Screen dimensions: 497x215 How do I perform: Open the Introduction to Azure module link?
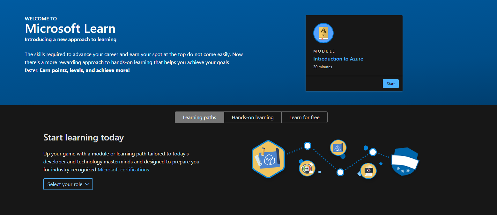[338, 59]
